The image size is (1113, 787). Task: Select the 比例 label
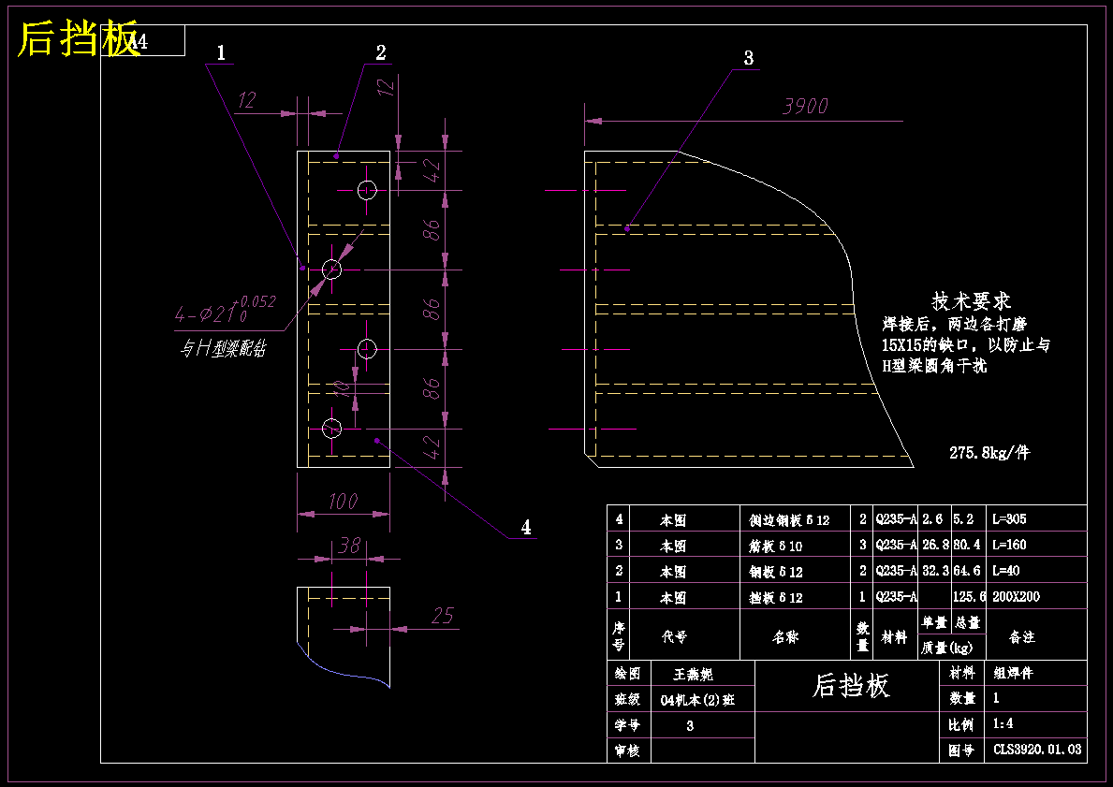[961, 724]
